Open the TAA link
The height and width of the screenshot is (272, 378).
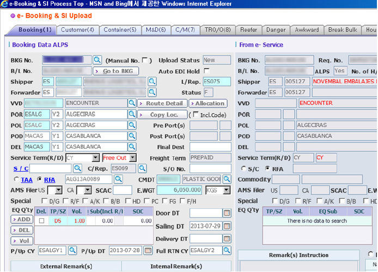click(x=27, y=180)
